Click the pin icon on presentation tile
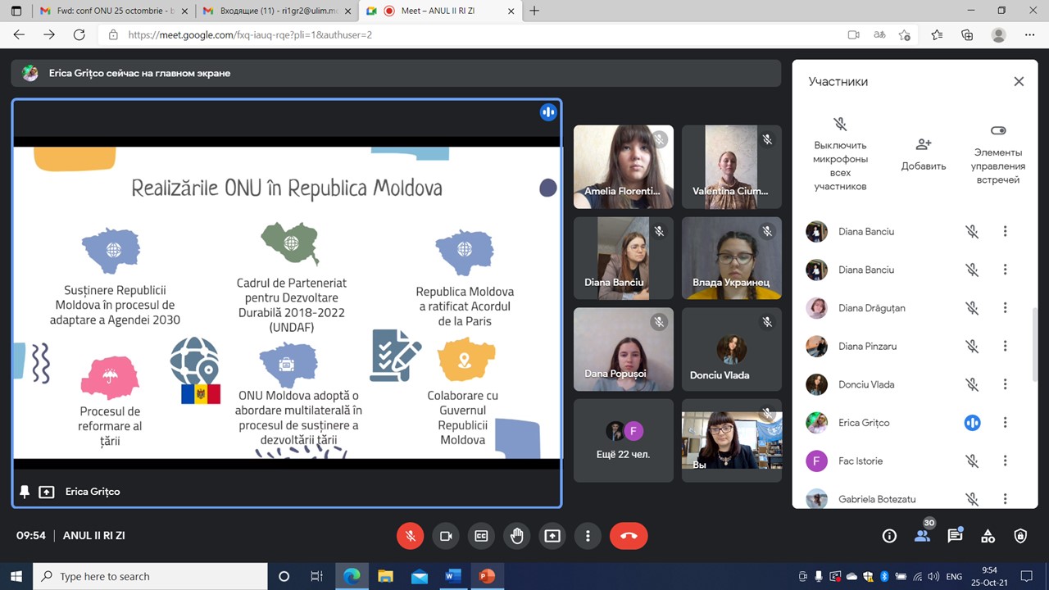 tap(25, 492)
